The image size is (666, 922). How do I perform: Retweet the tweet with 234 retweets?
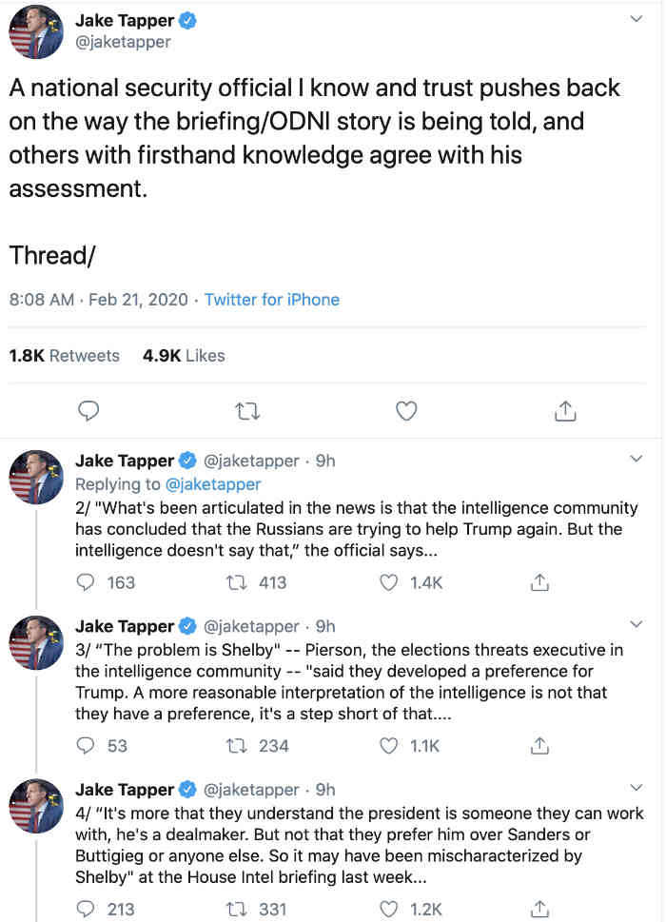(x=236, y=746)
